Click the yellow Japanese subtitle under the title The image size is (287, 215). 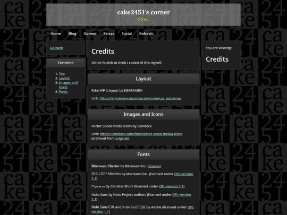coord(143,20)
